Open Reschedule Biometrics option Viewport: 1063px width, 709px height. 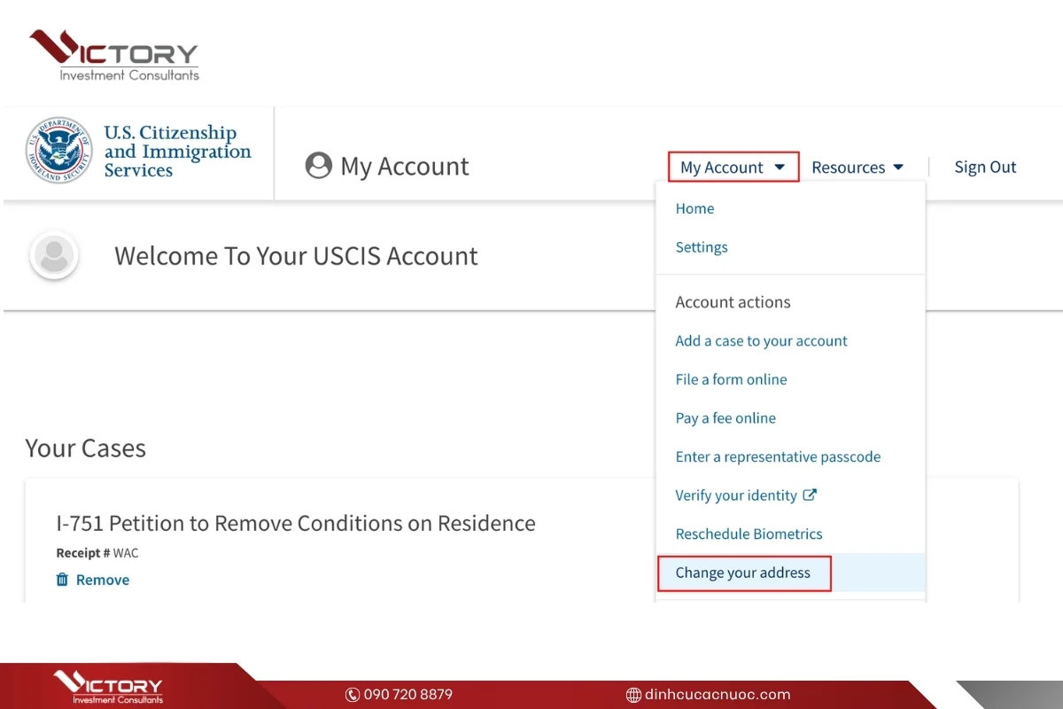click(x=749, y=534)
